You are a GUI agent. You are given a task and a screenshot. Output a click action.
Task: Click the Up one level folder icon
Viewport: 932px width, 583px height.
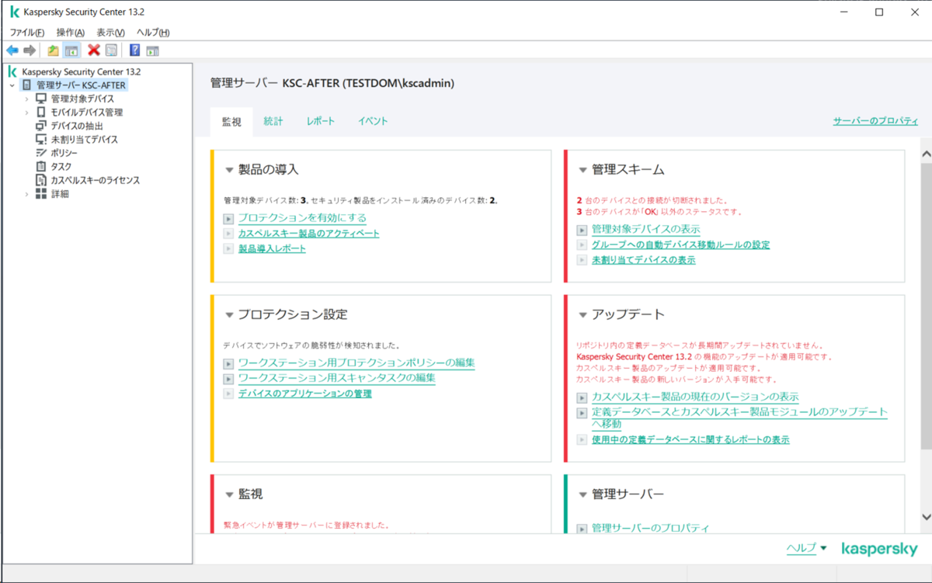(x=53, y=50)
